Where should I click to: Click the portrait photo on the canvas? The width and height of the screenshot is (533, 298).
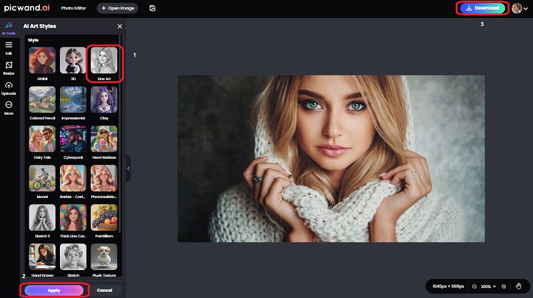pyautogui.click(x=331, y=159)
